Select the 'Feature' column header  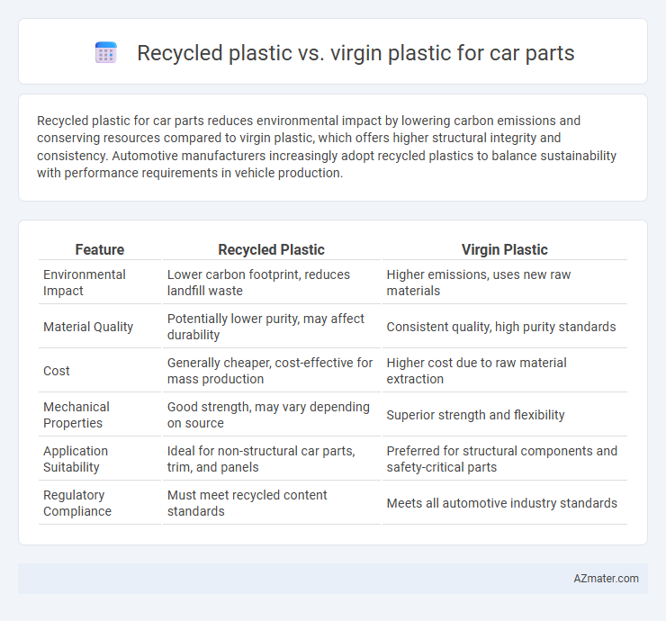[x=99, y=250]
